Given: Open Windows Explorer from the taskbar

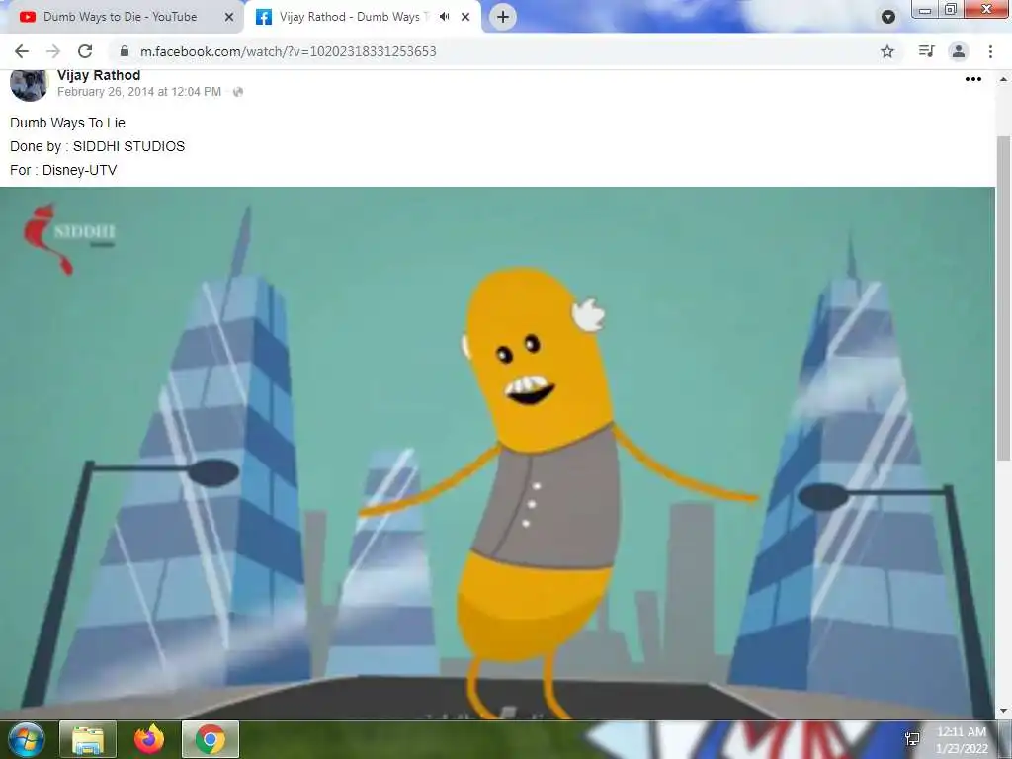Looking at the screenshot, I should (88, 739).
